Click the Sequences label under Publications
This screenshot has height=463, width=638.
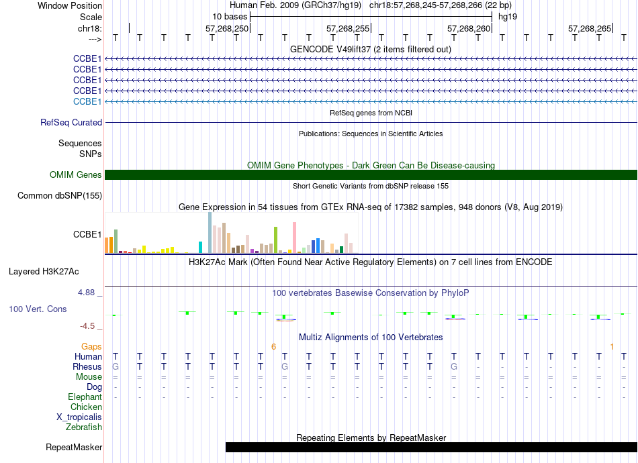point(80,144)
